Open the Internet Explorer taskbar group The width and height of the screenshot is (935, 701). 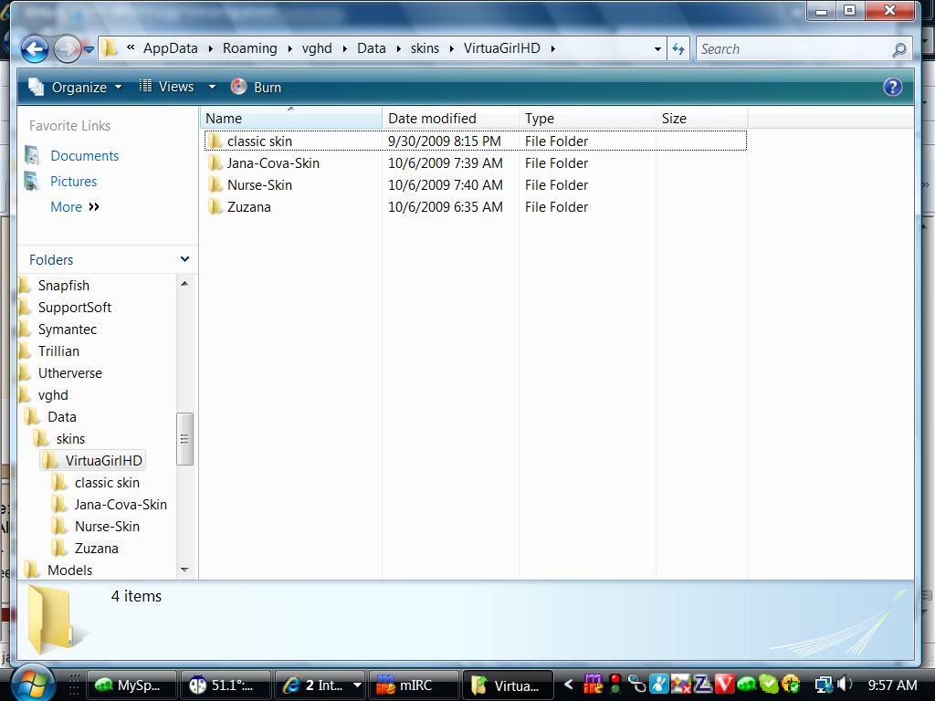pos(320,685)
